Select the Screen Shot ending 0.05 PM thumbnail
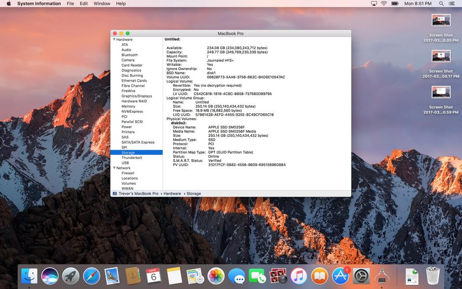The height and width of the screenshot is (289, 462). [441, 20]
